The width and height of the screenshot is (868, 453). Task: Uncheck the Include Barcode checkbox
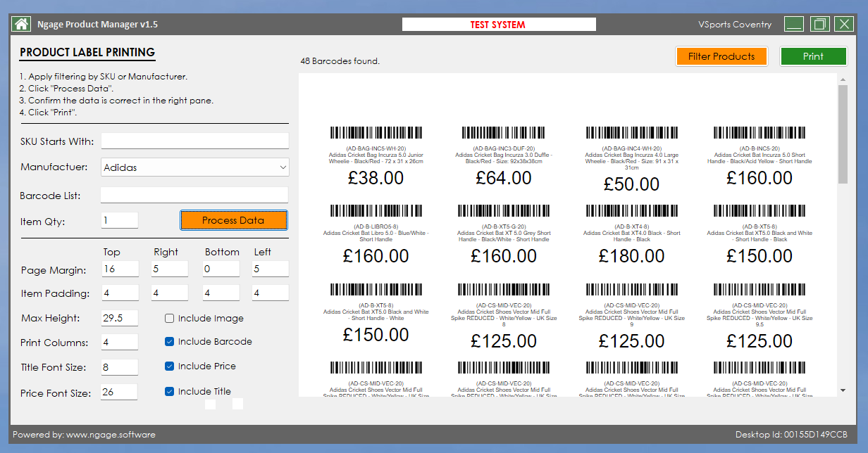[169, 341]
